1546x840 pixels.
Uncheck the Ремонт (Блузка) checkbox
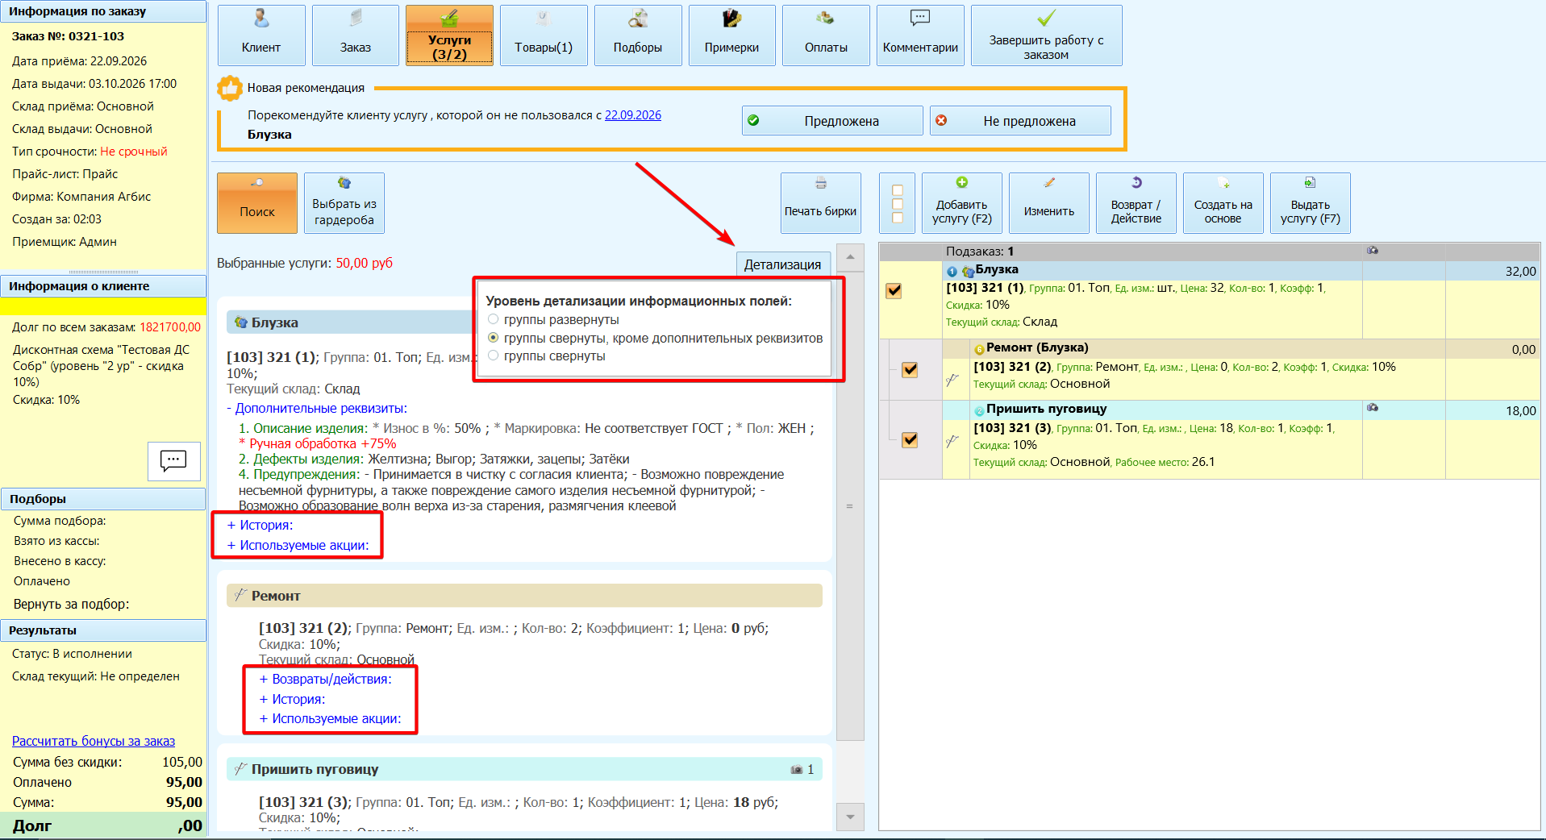point(910,369)
